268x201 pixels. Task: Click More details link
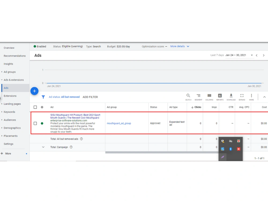178,46
